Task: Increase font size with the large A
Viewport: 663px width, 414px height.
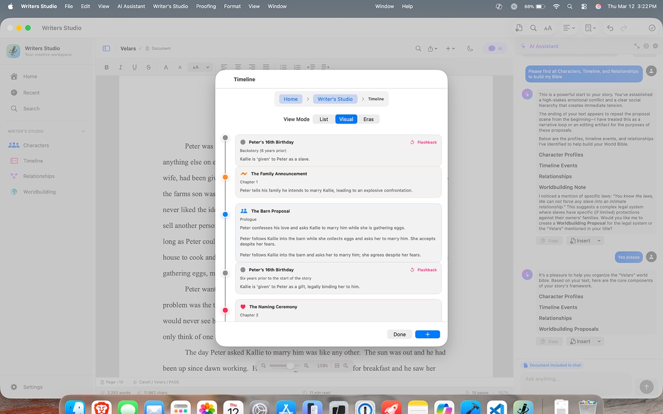Action: 166,67
